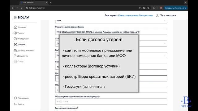Click Завершить обновление button
Image resolution: width=198 pixels, height=111 pixels.
(x=174, y=8)
